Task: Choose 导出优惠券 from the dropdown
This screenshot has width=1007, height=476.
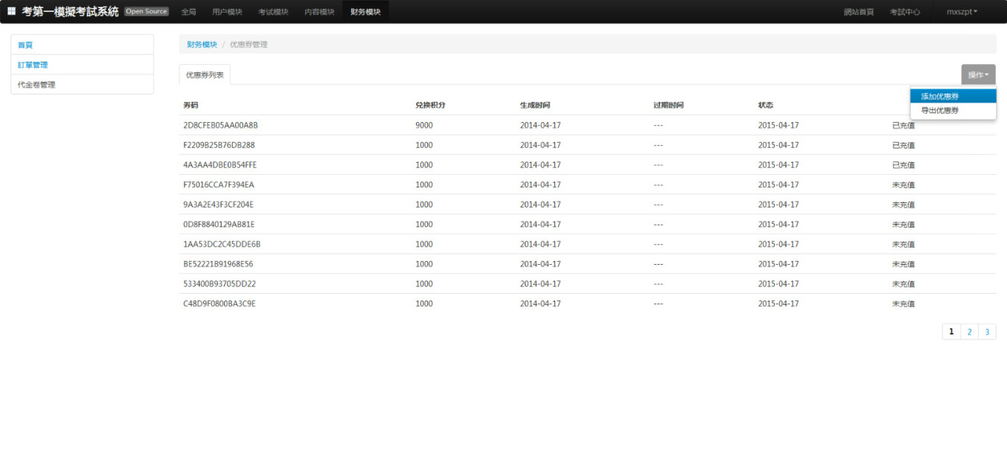Action: (940, 111)
